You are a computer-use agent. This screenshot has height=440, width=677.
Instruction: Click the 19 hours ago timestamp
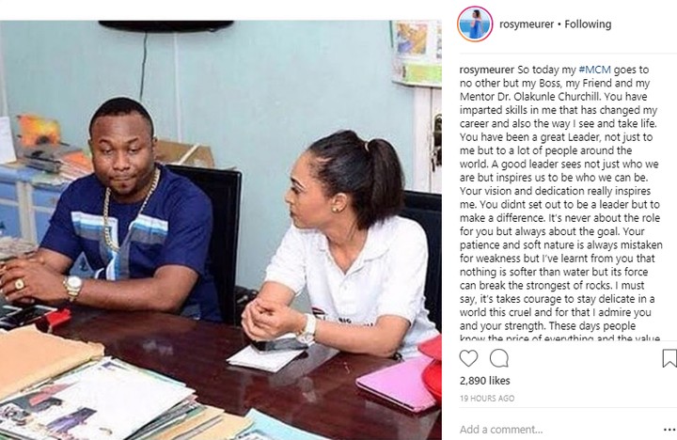[487, 398]
